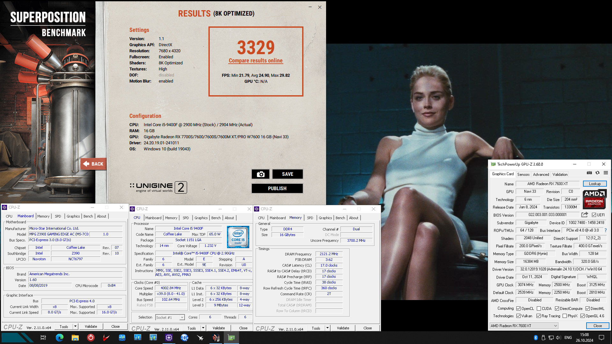The height and width of the screenshot is (344, 612).
Task: Click the red power button taskbar icon
Action: click(91, 338)
